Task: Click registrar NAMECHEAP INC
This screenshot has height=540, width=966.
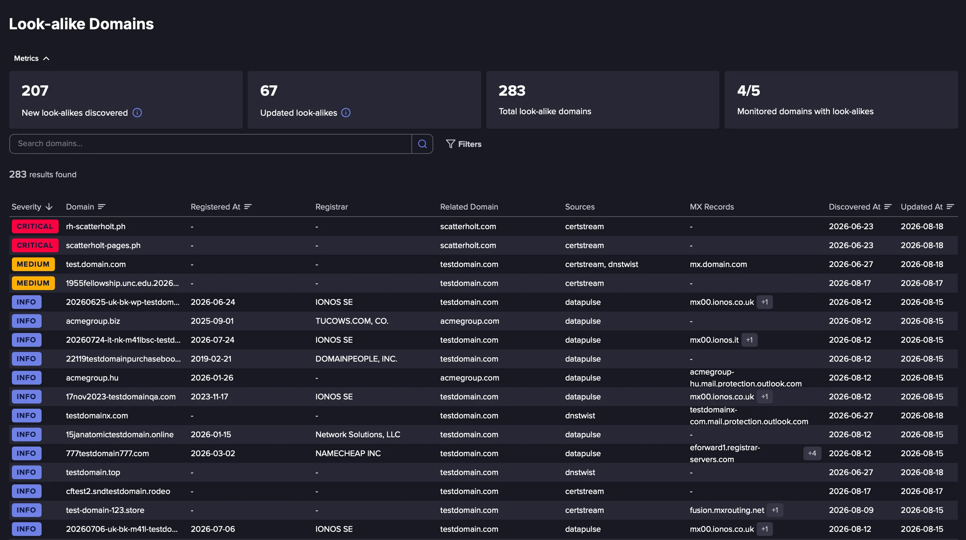Action: click(348, 454)
